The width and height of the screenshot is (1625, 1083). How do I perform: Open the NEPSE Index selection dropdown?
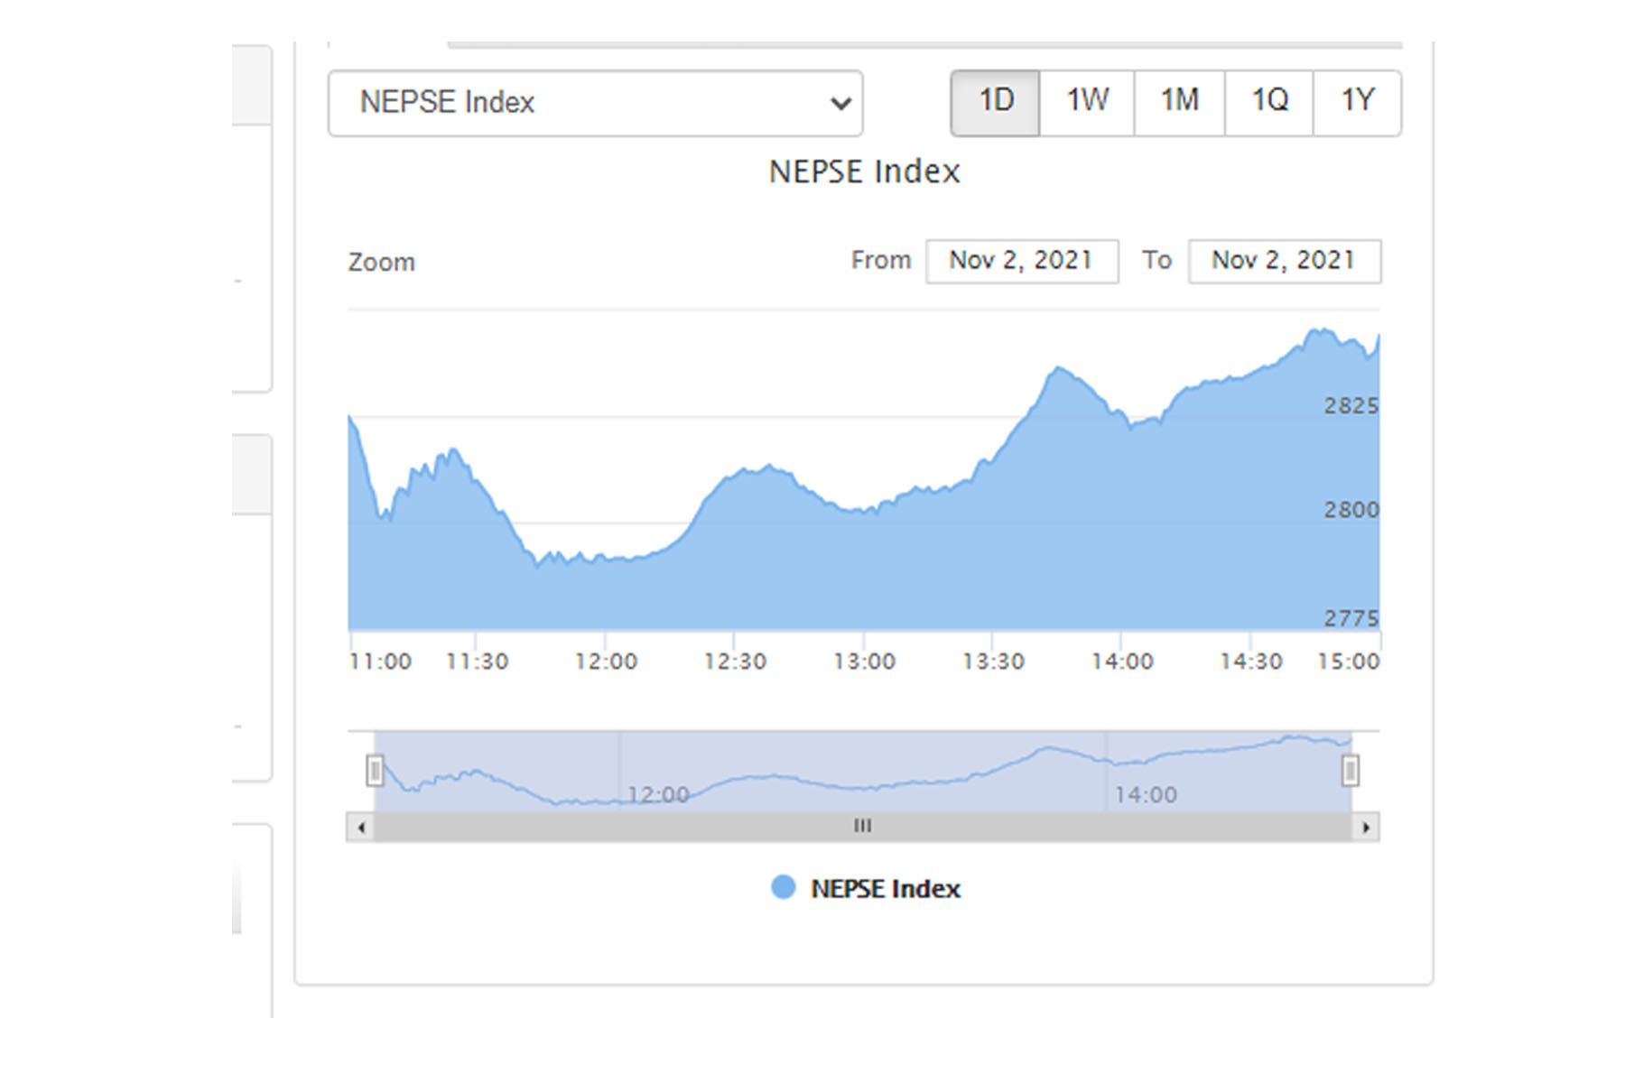pyautogui.click(x=595, y=103)
